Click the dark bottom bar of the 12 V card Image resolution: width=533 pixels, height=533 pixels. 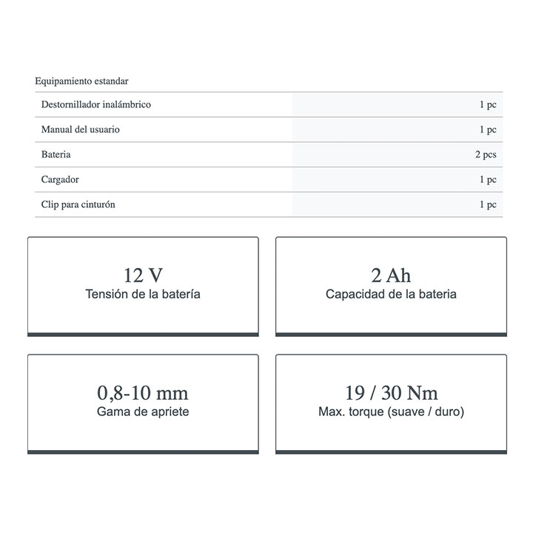[143, 335]
